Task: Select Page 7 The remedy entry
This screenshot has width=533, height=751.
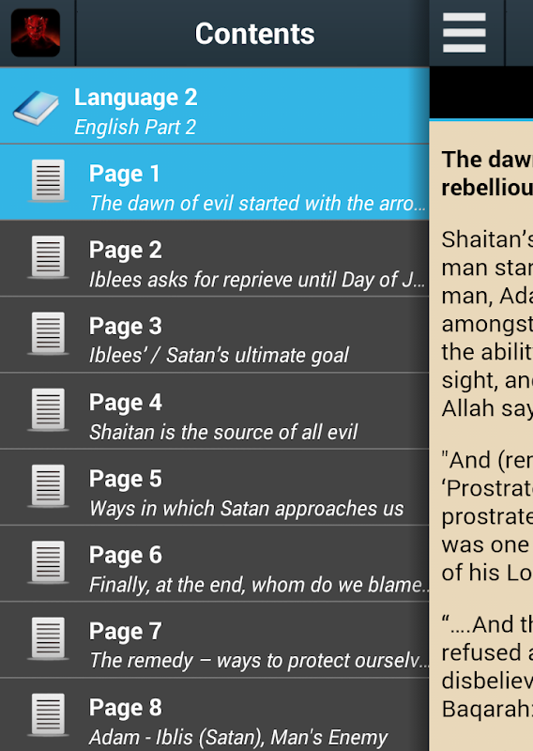Action: [x=215, y=640]
